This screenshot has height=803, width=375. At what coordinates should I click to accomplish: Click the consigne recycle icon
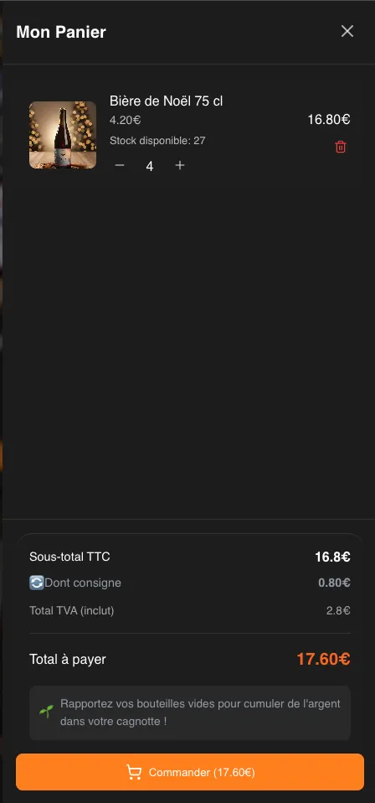pyautogui.click(x=36, y=583)
